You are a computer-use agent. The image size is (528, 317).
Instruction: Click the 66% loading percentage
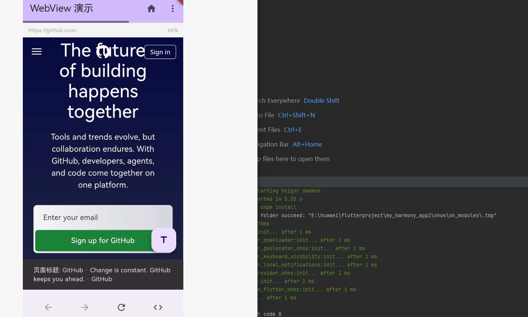coord(173,30)
